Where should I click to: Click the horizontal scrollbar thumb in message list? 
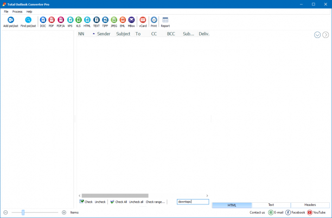pos(115,196)
